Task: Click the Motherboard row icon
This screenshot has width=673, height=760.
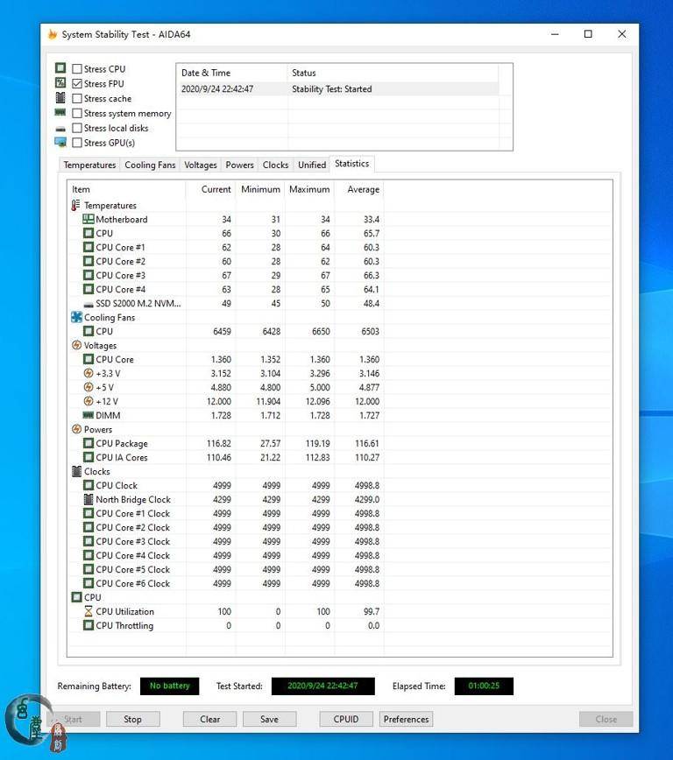Action: [x=89, y=219]
